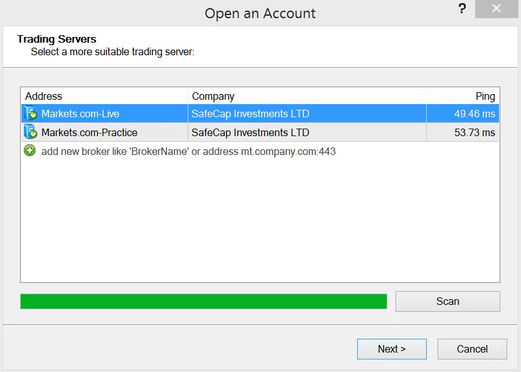The height and width of the screenshot is (372, 521).
Task: Sort by the Address column header
Action: pyautogui.click(x=104, y=96)
